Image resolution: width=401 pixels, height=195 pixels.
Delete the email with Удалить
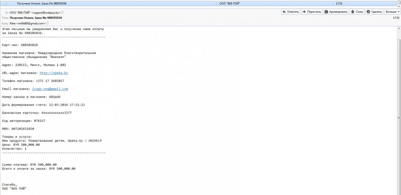374,12
